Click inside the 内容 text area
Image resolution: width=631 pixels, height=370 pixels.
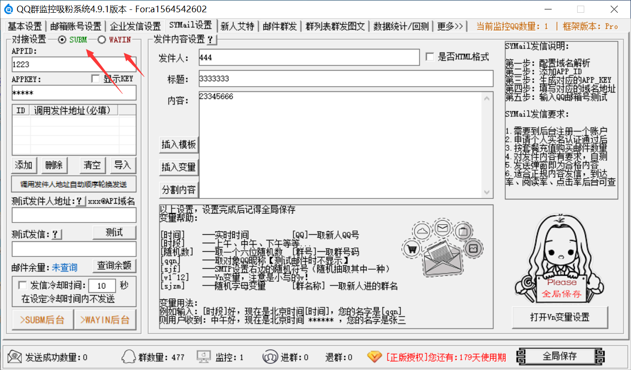point(340,145)
